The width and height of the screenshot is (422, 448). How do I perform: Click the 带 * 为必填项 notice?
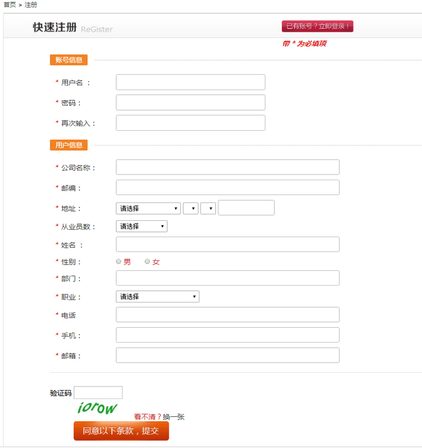pyautogui.click(x=304, y=43)
